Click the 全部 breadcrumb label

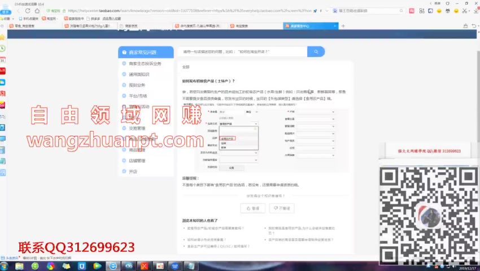pyautogui.click(x=186, y=67)
